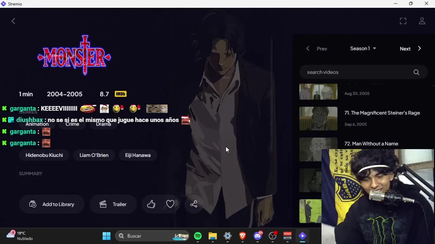Open Brave browser from the taskbar
This screenshot has height=244, width=435.
[243, 236]
